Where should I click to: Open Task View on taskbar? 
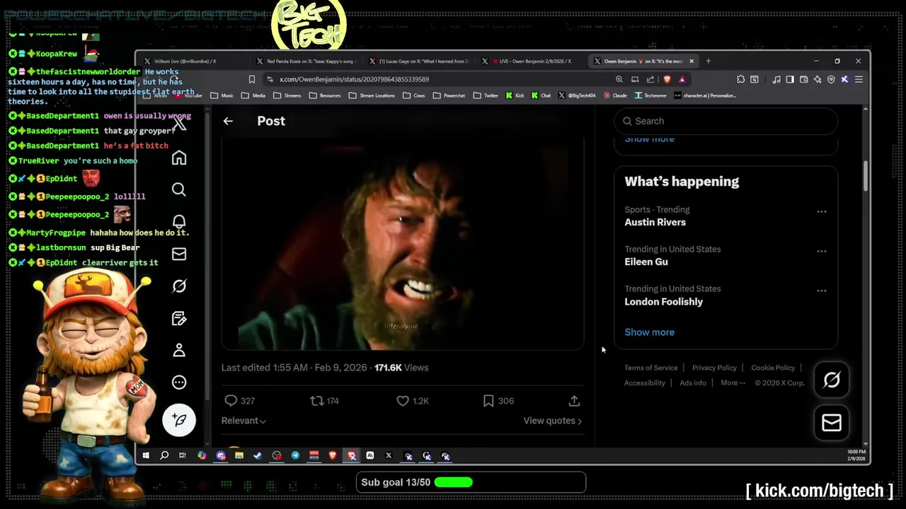pos(183,456)
